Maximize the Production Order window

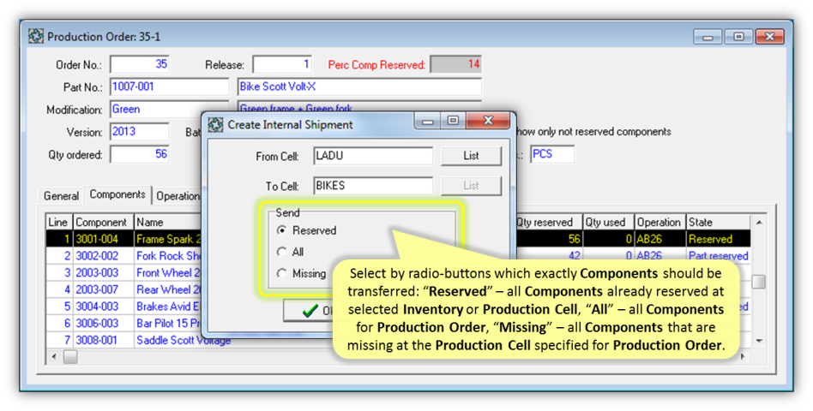[x=739, y=37]
